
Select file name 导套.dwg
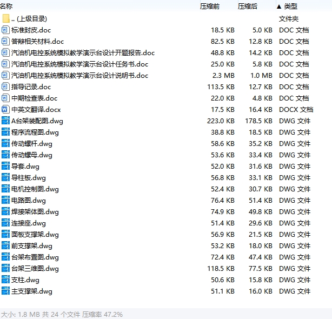[25, 167]
